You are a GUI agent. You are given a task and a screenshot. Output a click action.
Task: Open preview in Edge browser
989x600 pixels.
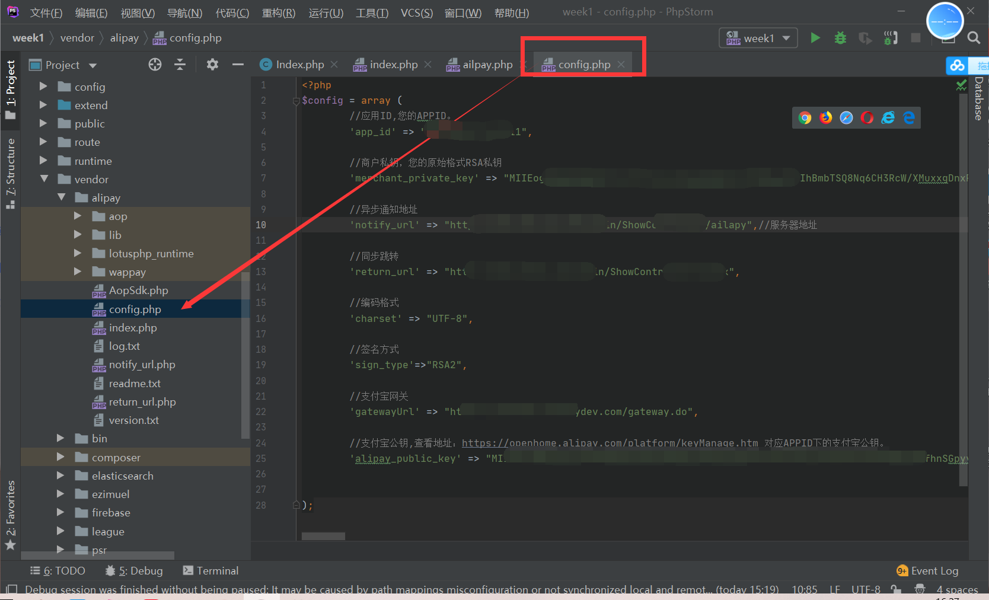coord(908,117)
